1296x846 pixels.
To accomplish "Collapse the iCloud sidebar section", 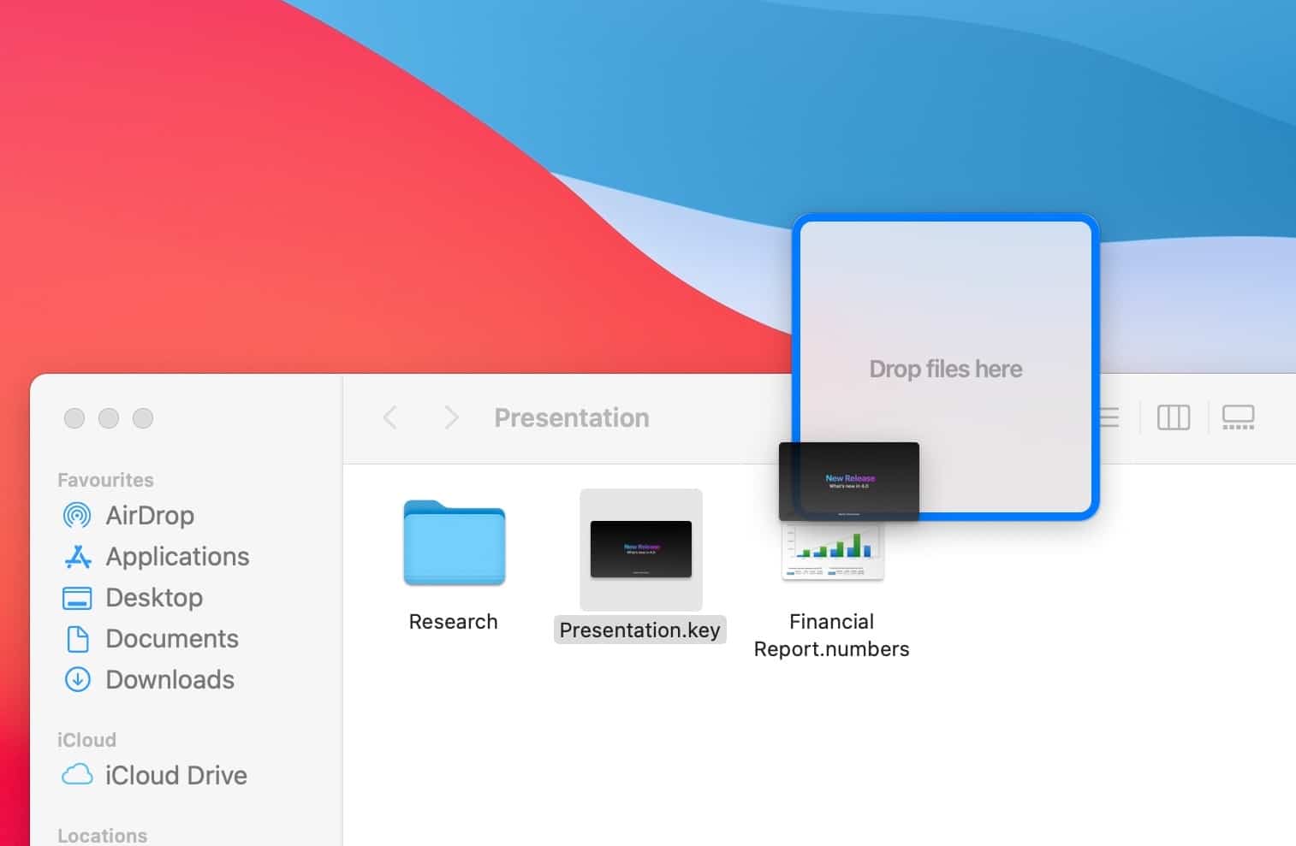I will (x=86, y=739).
